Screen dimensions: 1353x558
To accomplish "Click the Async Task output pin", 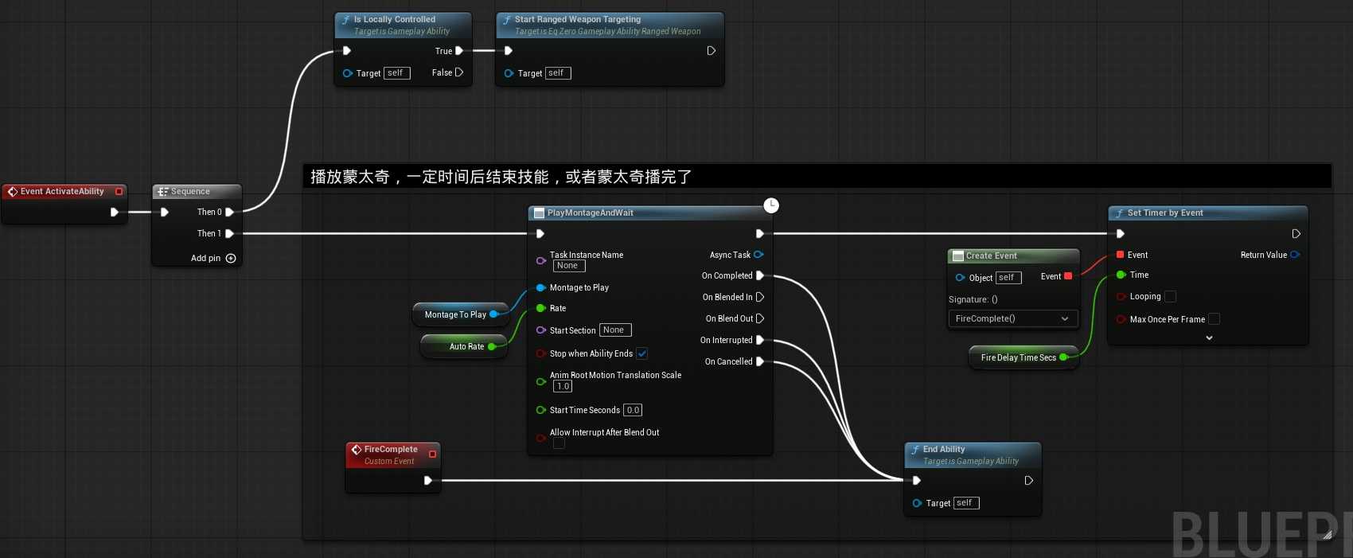I will coord(758,255).
